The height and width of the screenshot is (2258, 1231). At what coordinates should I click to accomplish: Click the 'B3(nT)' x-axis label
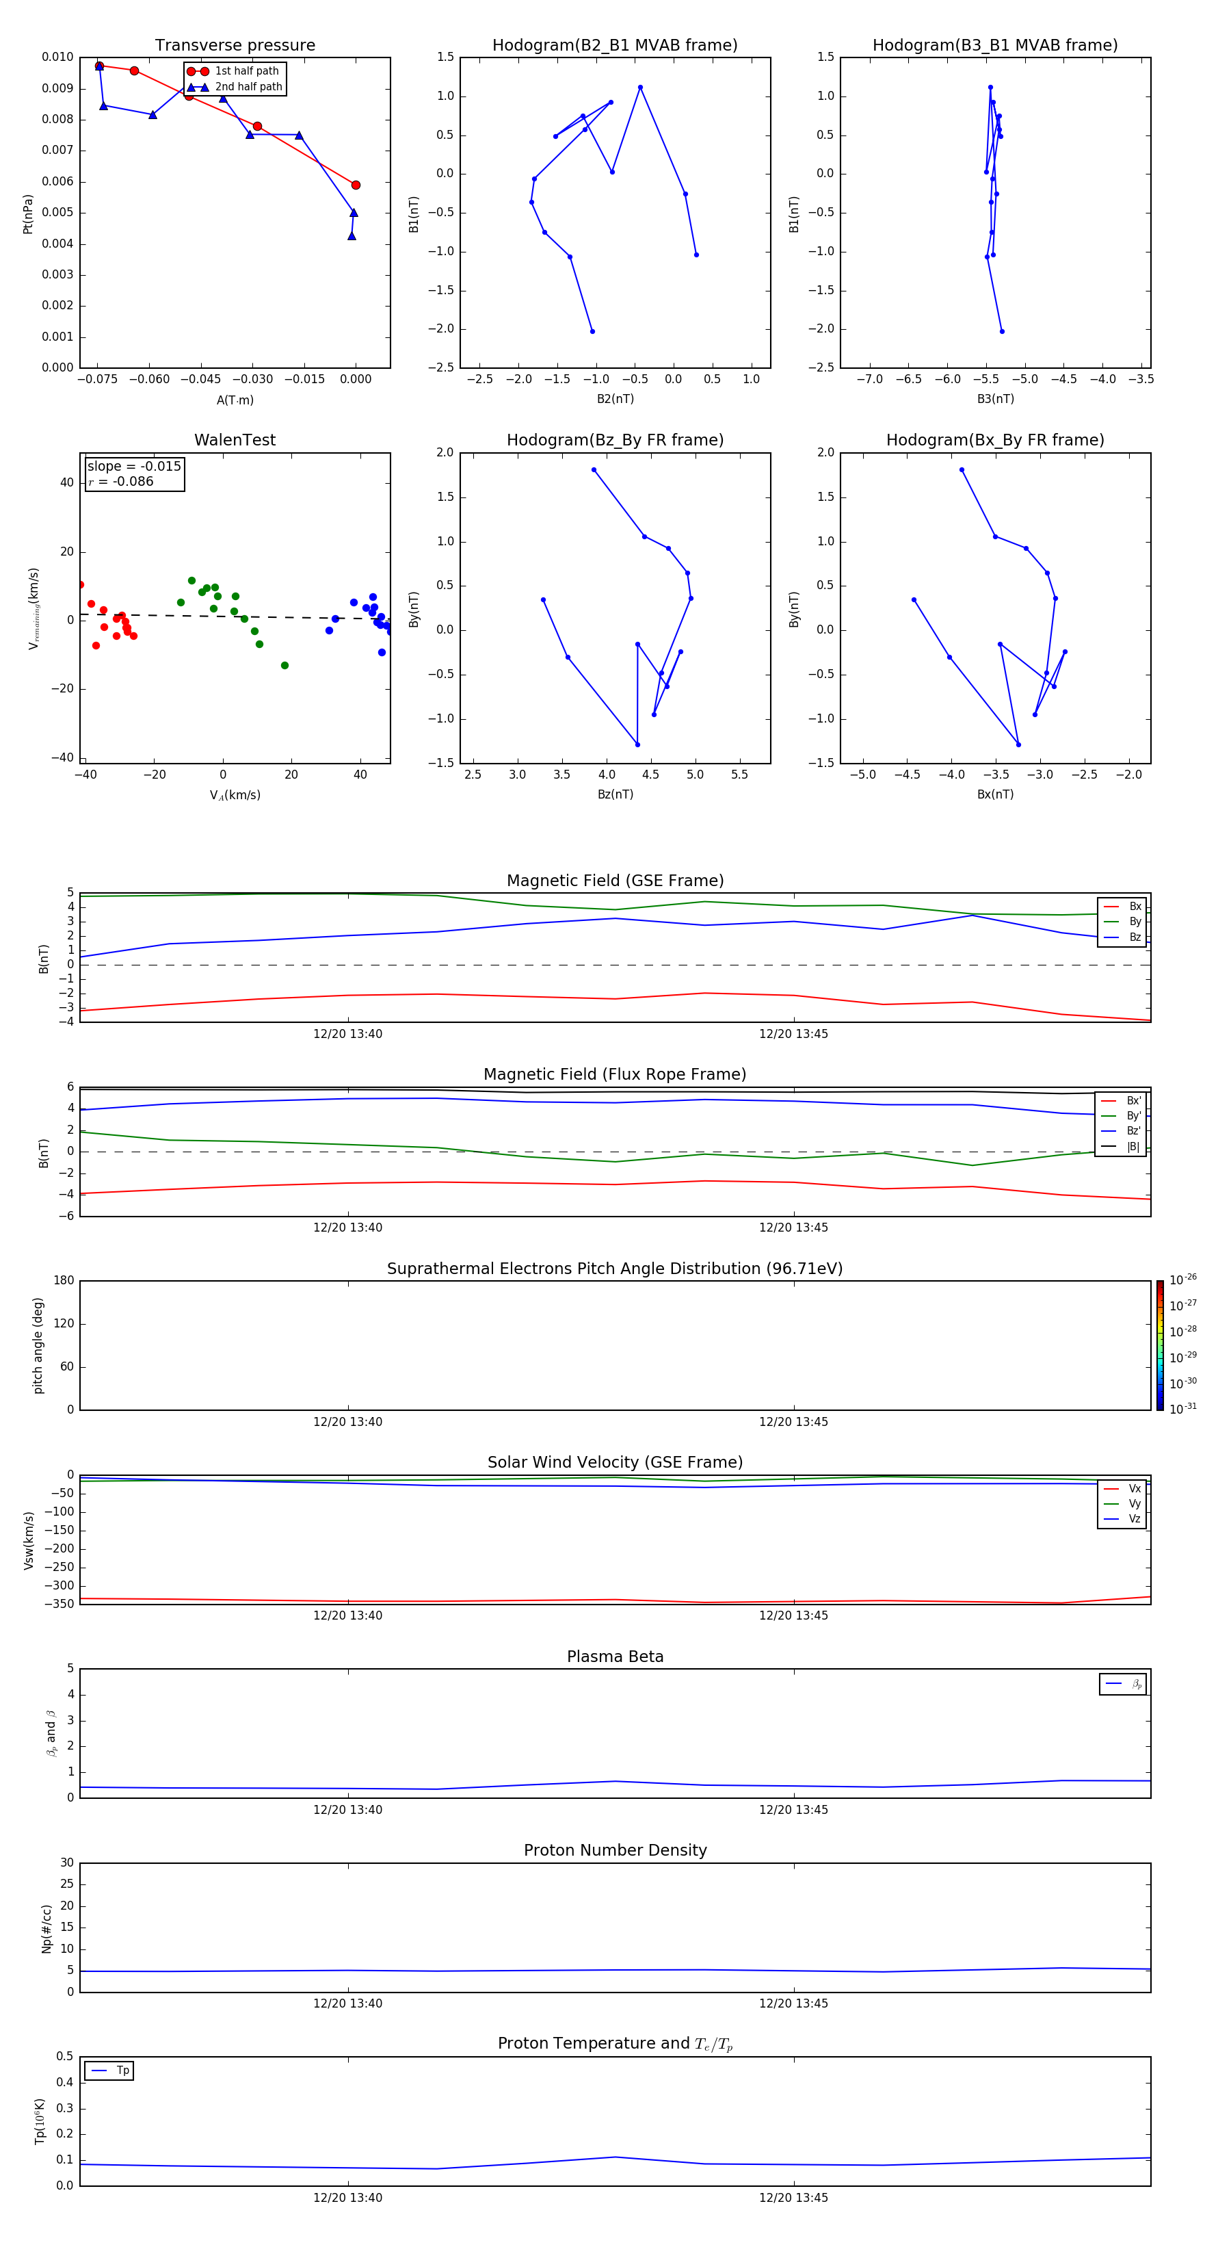pyautogui.click(x=995, y=399)
